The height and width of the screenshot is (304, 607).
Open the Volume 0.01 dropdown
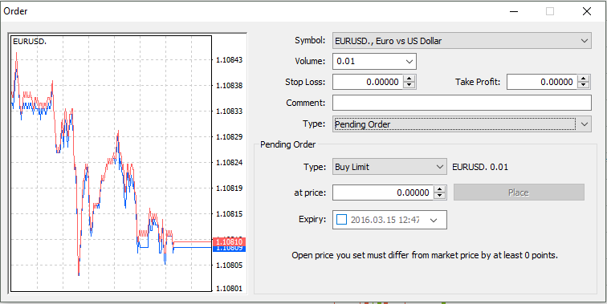(374, 61)
